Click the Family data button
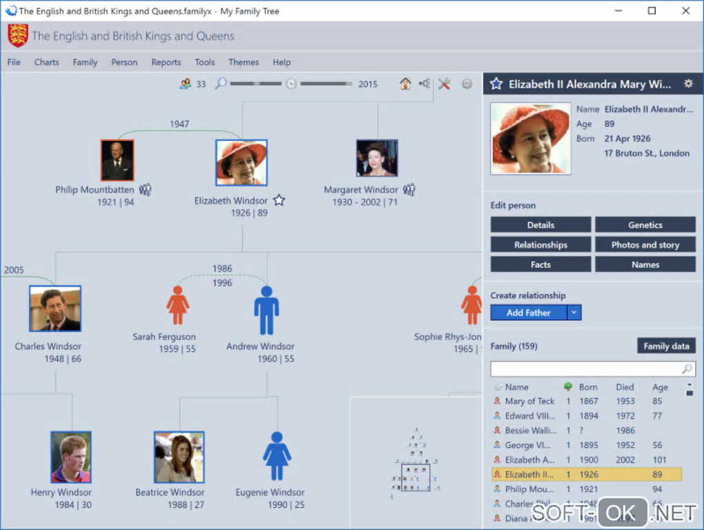The width and height of the screenshot is (704, 530). click(666, 346)
